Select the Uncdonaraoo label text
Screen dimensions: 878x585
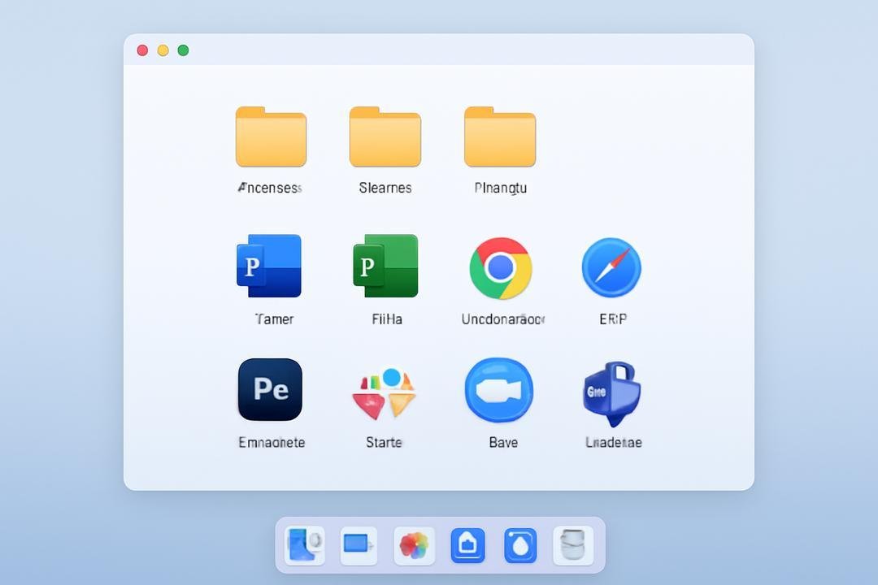(x=503, y=319)
